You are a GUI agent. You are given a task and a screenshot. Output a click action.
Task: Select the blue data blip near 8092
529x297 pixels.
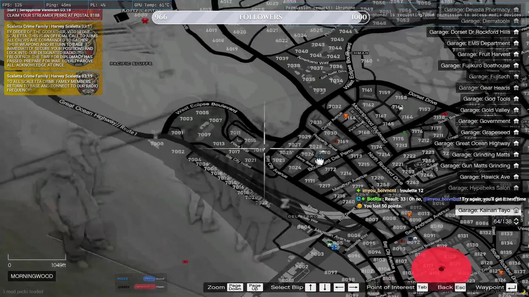tap(411, 239)
